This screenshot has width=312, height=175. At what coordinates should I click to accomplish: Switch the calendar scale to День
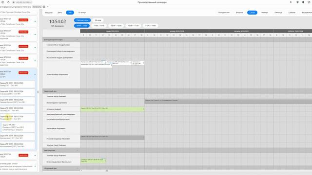pyautogui.click(x=59, y=13)
